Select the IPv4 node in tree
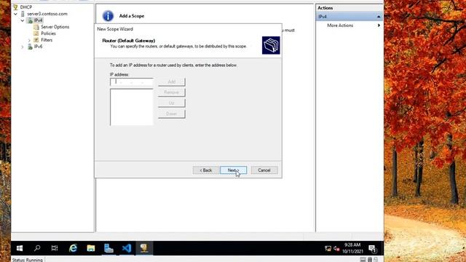Viewport: 466px width, 262px height. 38,20
